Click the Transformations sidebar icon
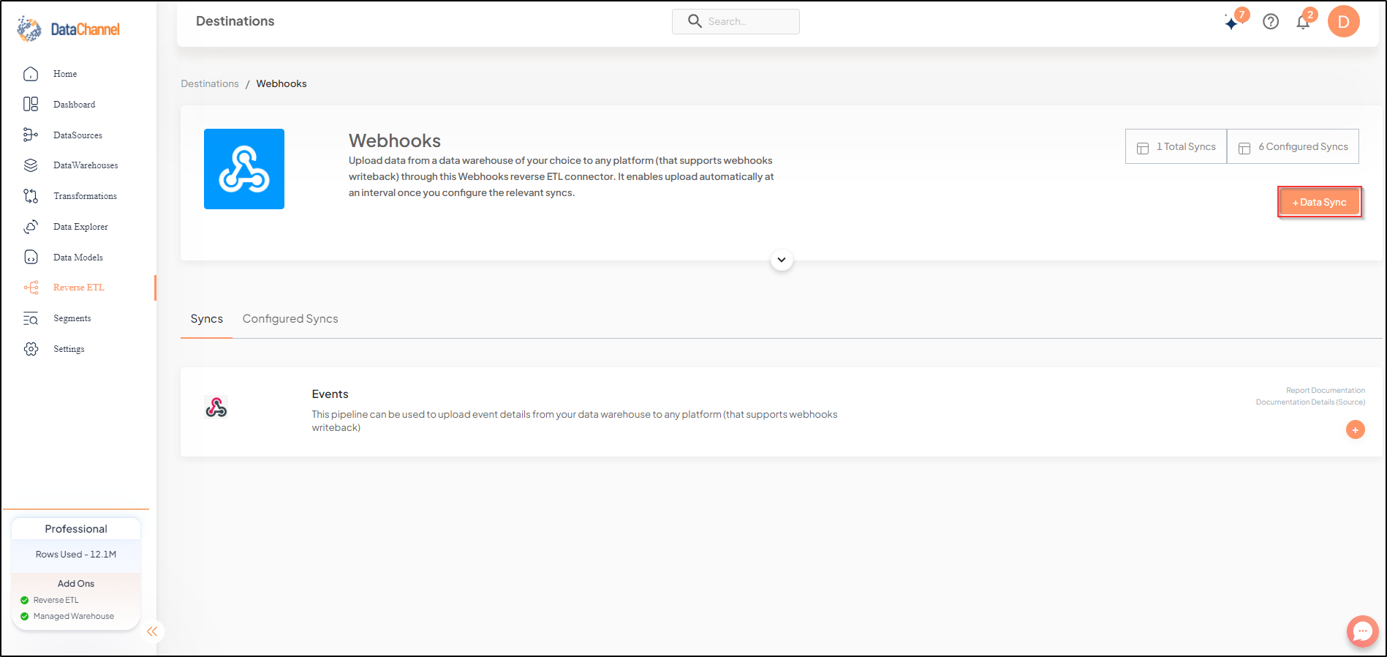1387x657 pixels. [x=31, y=196]
